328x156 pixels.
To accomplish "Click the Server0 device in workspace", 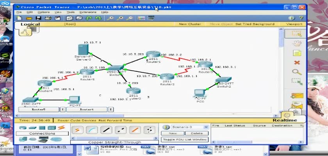I will tap(83, 50).
